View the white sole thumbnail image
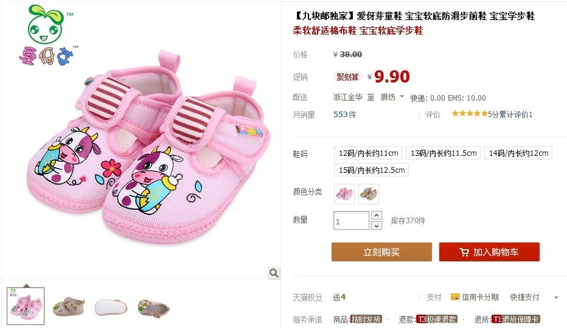The width and height of the screenshot is (567, 328). pyautogui.click(x=111, y=307)
